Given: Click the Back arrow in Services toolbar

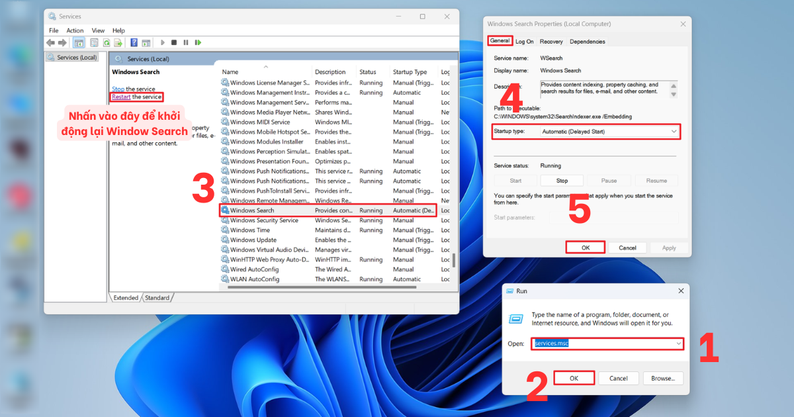Looking at the screenshot, I should click(50, 42).
